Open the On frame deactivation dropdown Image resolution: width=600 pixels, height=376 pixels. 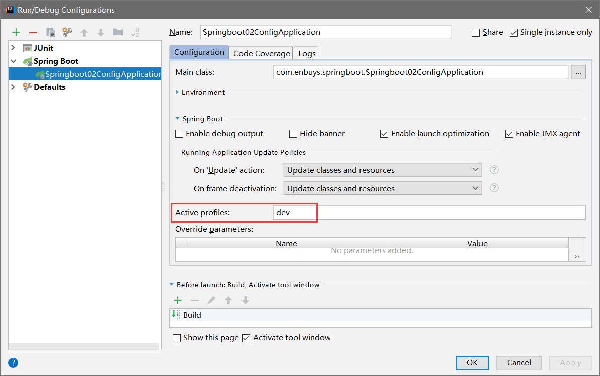[383, 188]
